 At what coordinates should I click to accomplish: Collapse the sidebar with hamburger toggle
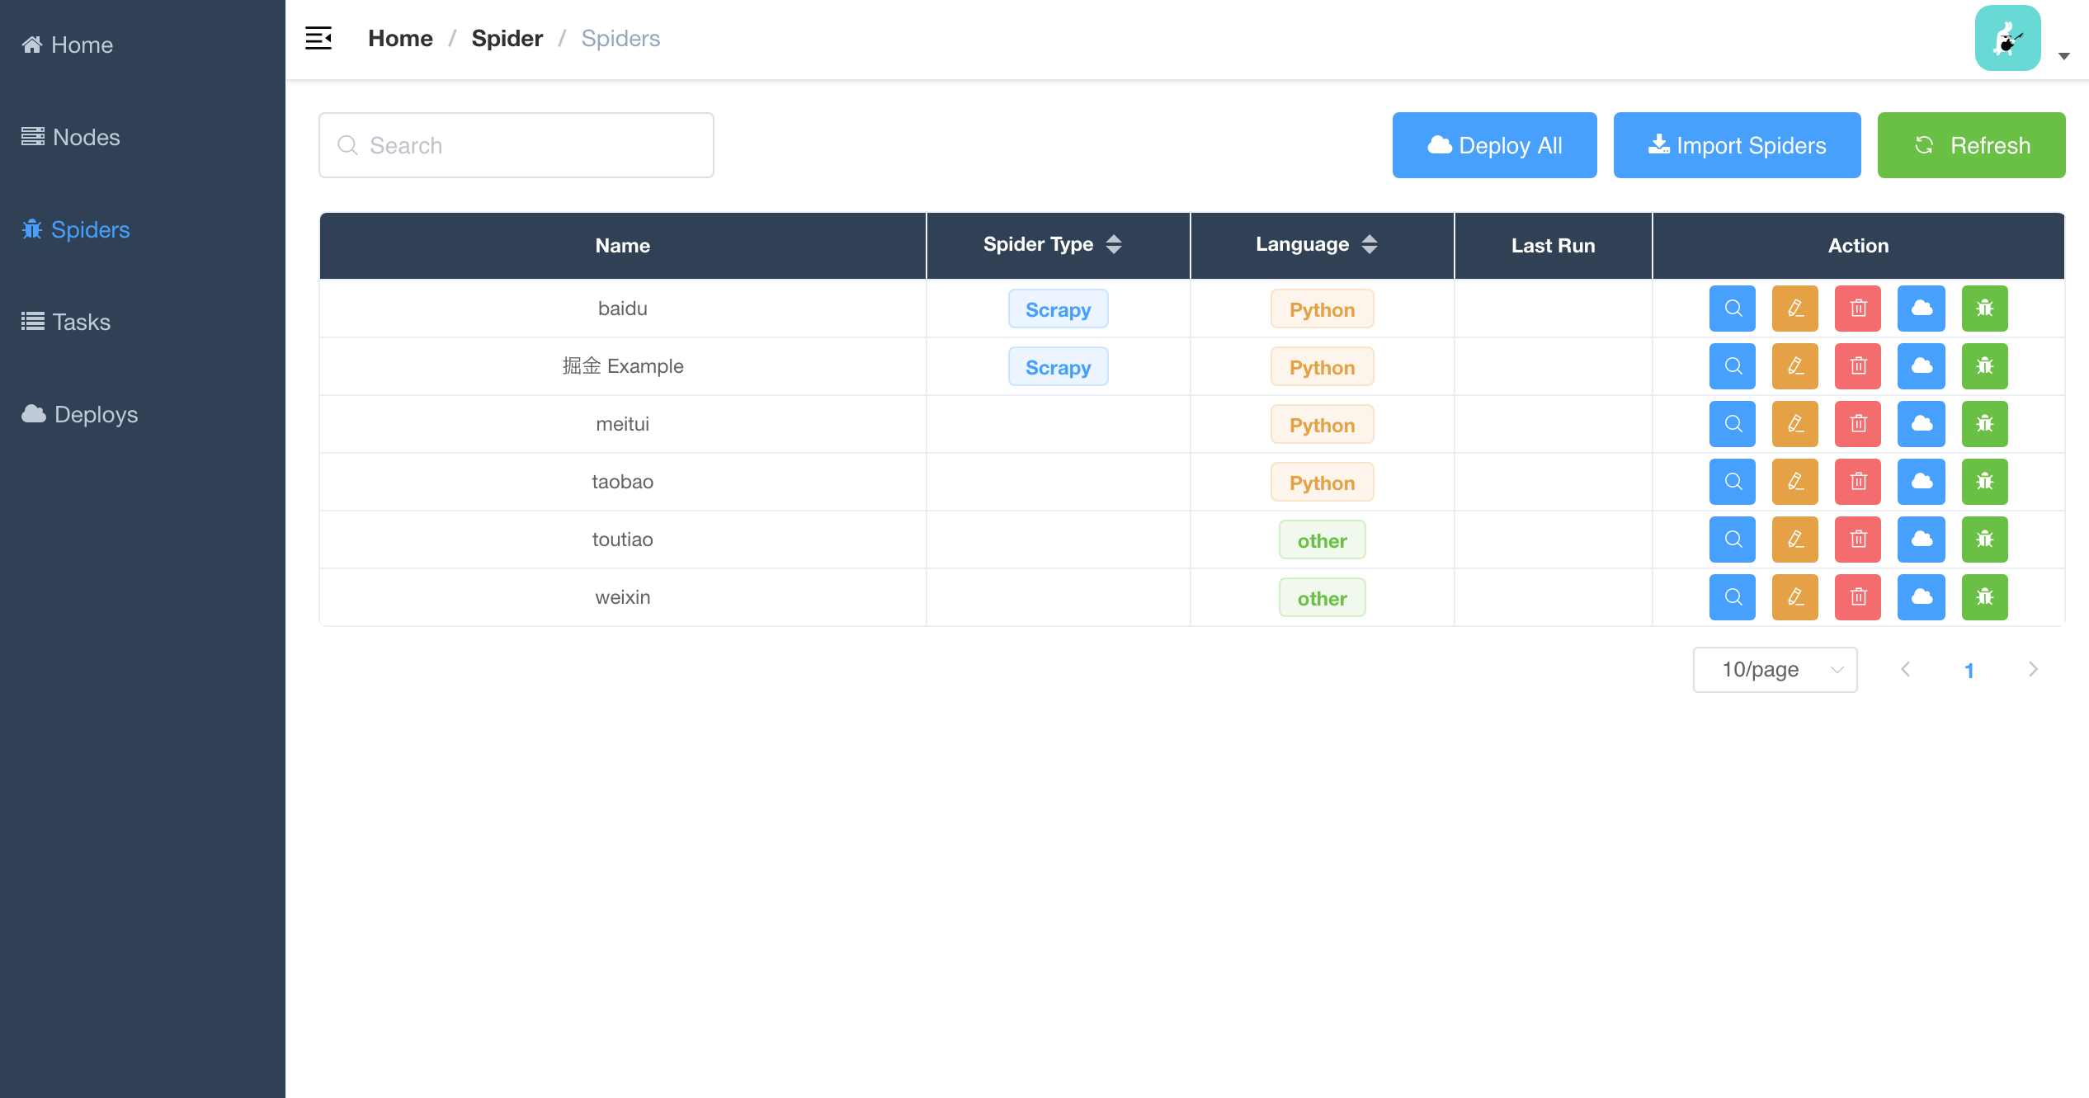point(318,38)
